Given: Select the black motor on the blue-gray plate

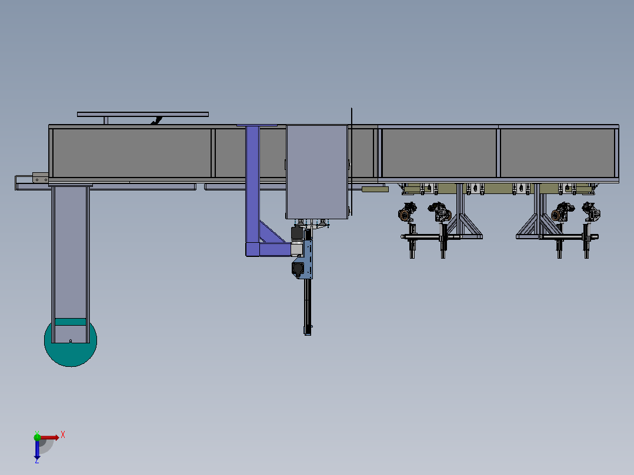Looking at the screenshot, I should tap(298, 269).
